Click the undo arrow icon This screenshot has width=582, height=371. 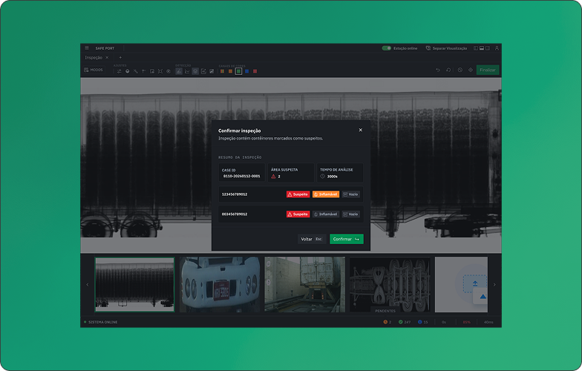[x=438, y=70]
